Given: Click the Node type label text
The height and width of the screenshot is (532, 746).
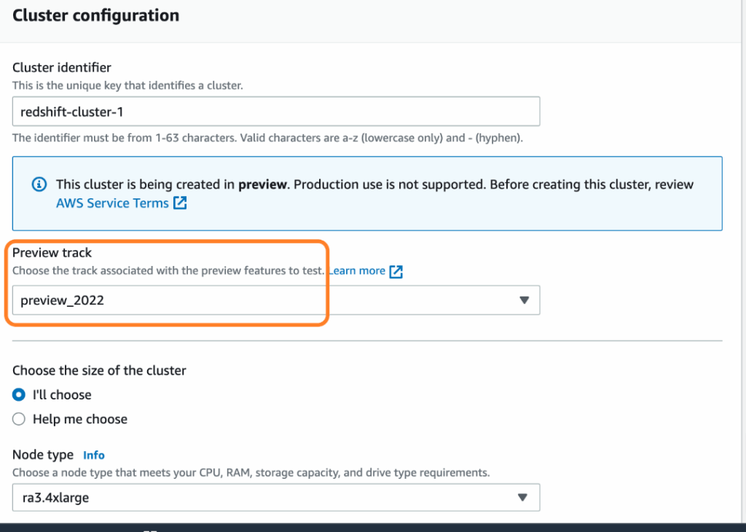Looking at the screenshot, I should click(43, 455).
